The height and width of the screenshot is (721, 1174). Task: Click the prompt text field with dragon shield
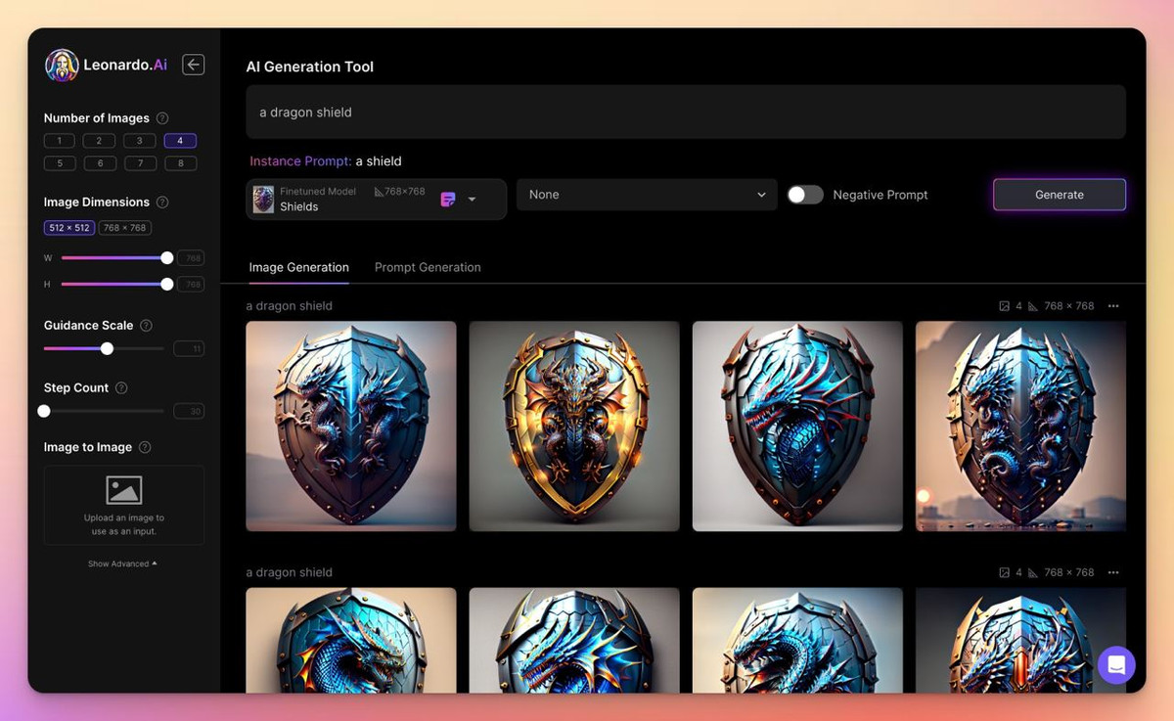point(685,113)
